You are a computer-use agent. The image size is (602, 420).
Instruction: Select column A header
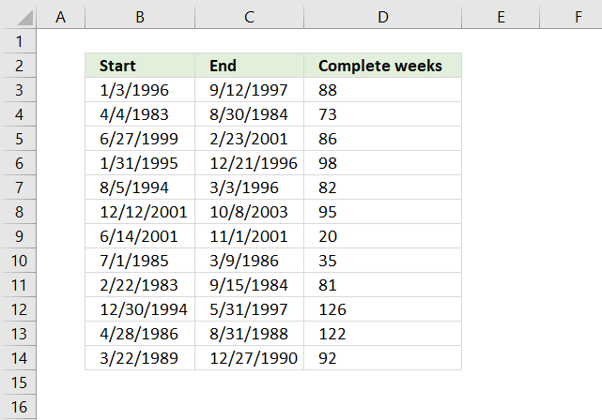(x=60, y=17)
